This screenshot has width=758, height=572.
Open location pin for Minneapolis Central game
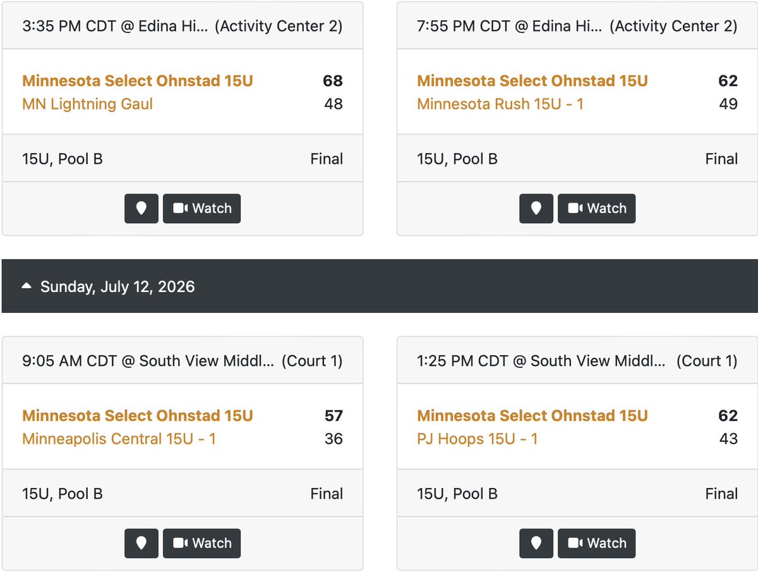pyautogui.click(x=141, y=544)
